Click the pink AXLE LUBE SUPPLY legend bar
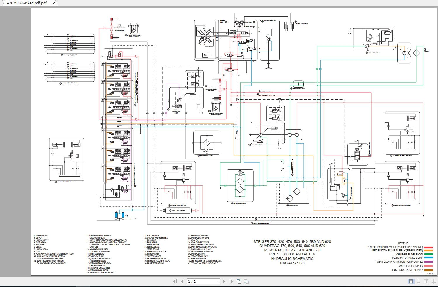438x287 pixels. click(428, 266)
